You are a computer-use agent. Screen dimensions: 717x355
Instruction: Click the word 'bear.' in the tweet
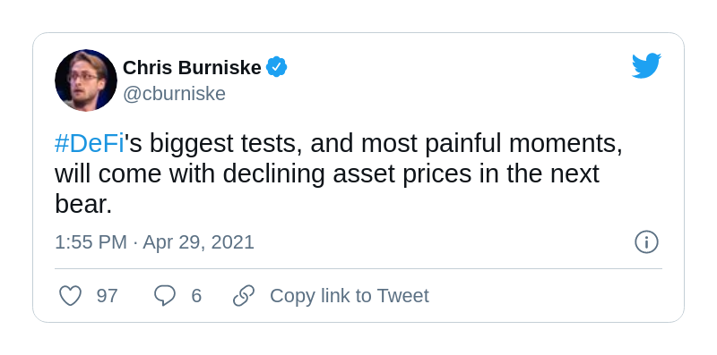tap(83, 204)
